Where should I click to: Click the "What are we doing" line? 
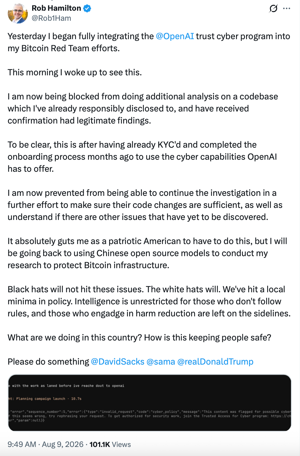click(139, 337)
